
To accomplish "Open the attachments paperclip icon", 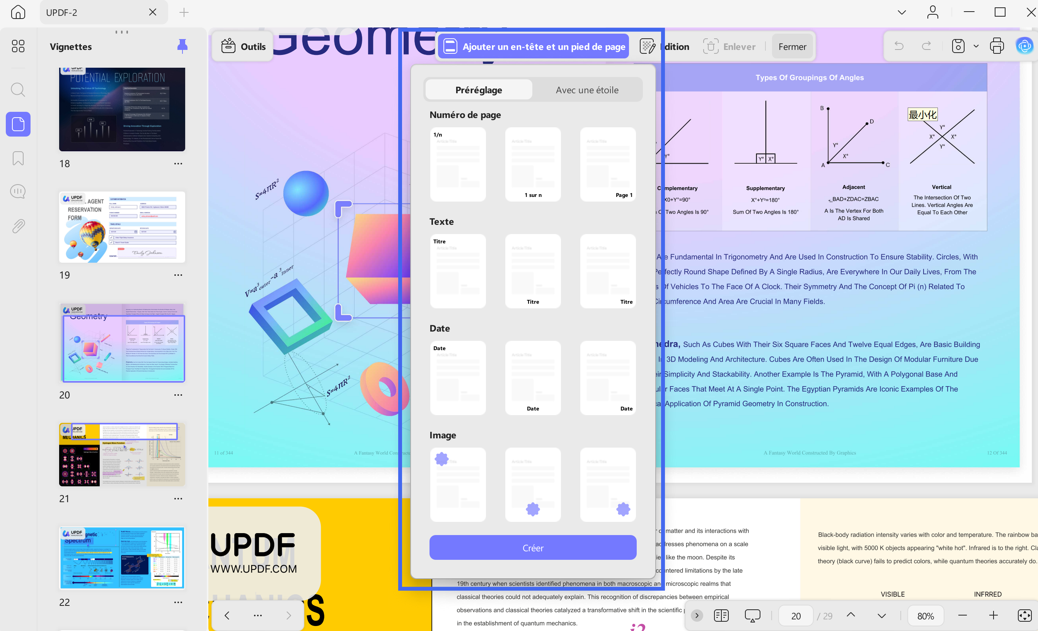I will [18, 226].
